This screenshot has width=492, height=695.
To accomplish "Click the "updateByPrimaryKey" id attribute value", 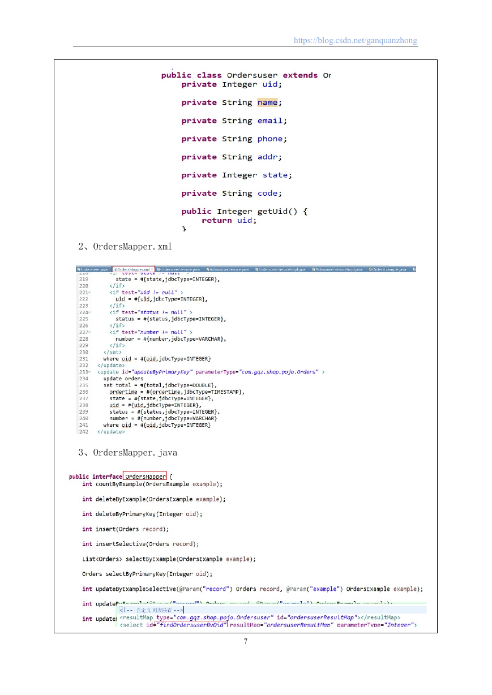I will 162,372.
